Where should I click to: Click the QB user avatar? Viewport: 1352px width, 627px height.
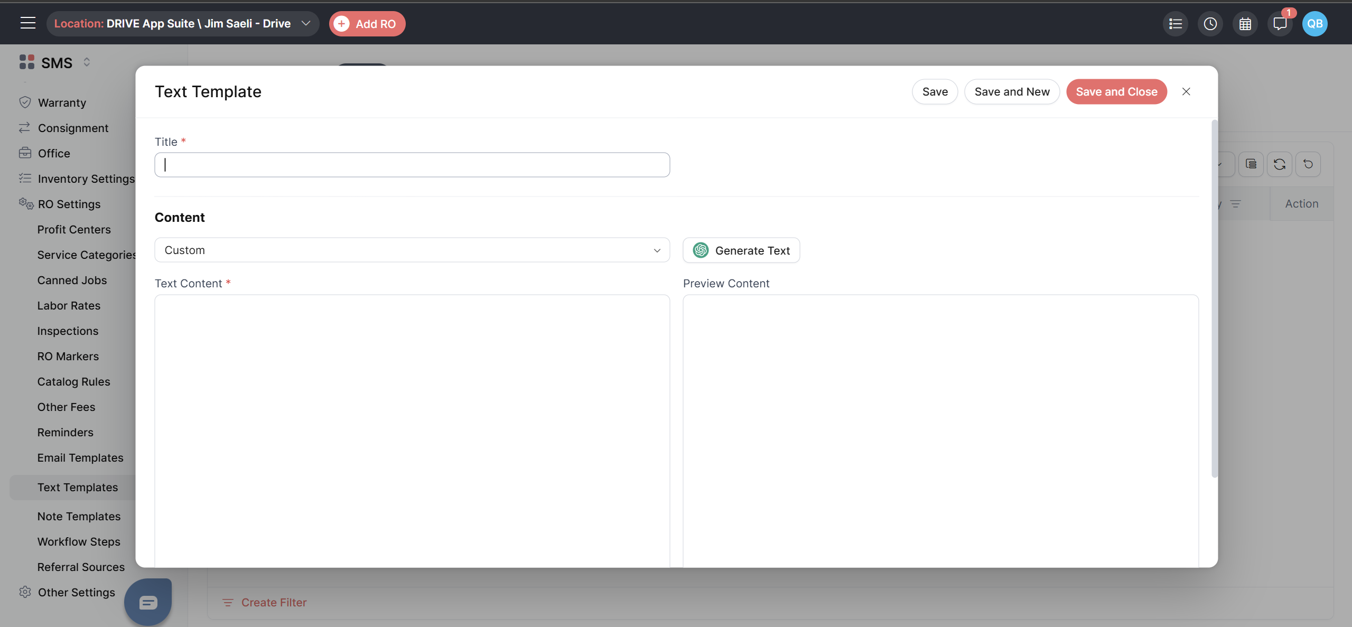[x=1314, y=24]
